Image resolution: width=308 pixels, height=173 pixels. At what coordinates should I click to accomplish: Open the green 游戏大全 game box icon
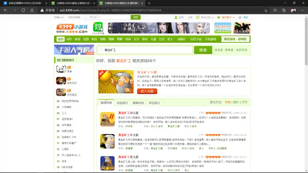[x=98, y=27]
